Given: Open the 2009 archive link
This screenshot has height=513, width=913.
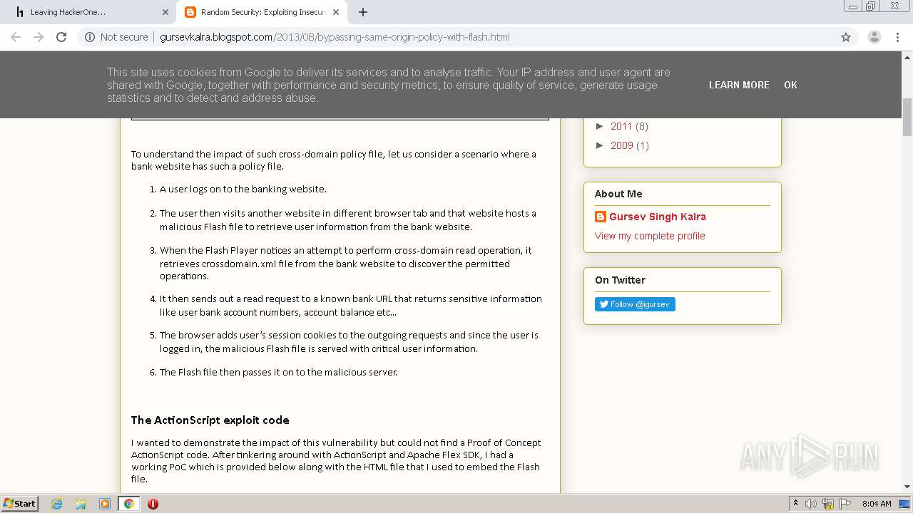Looking at the screenshot, I should 621,145.
